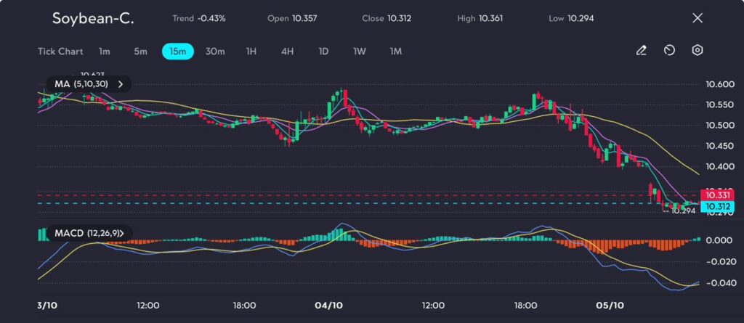Select the 1m timeframe
744x323 pixels.
[105, 52]
